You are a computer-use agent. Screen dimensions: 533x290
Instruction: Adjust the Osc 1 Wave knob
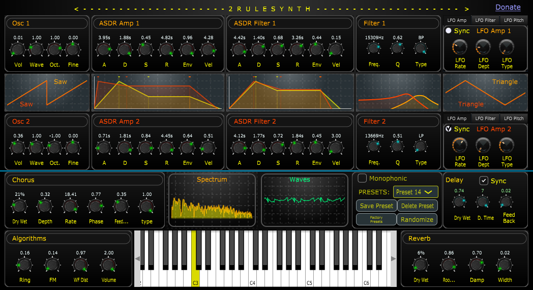tap(37, 50)
